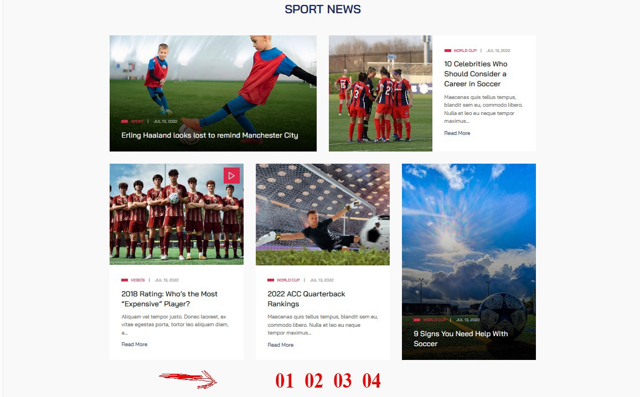Click the goalkeeper diving thumbnail image
640x397 pixels.
point(322,215)
